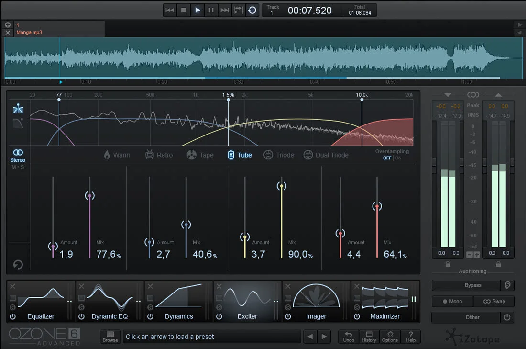
Task: Click the reset history arrow below Stereo controls
Action: [x=18, y=264]
